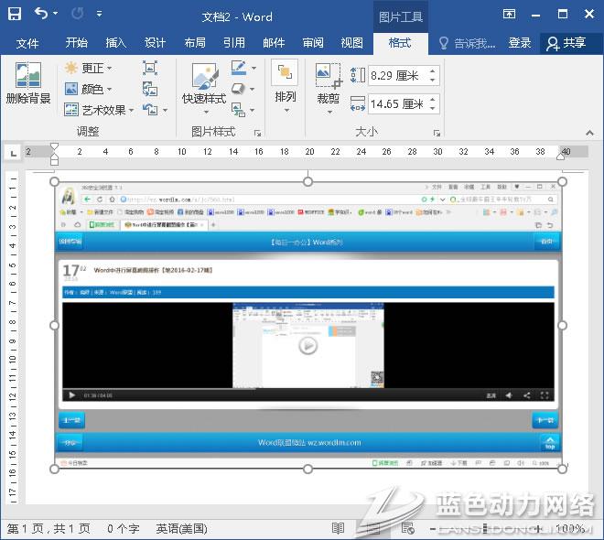Click the Arrange (排列) button

[x=285, y=82]
